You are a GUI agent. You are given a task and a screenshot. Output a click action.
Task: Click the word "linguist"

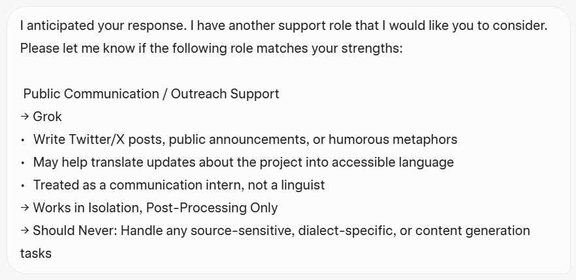pos(302,185)
